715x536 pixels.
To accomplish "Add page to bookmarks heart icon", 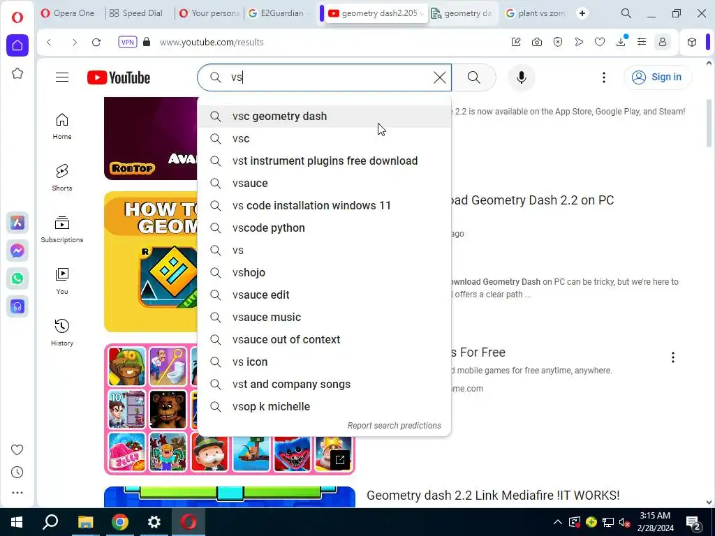I will (600, 43).
